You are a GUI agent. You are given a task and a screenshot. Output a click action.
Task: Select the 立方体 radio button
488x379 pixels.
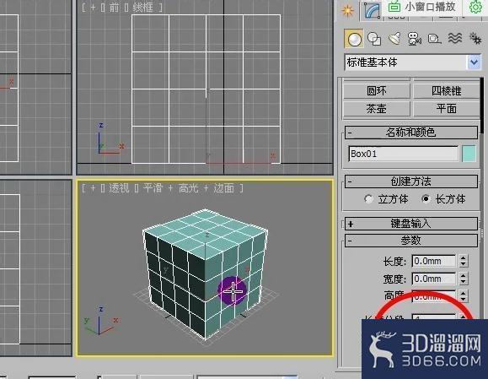click(368, 199)
